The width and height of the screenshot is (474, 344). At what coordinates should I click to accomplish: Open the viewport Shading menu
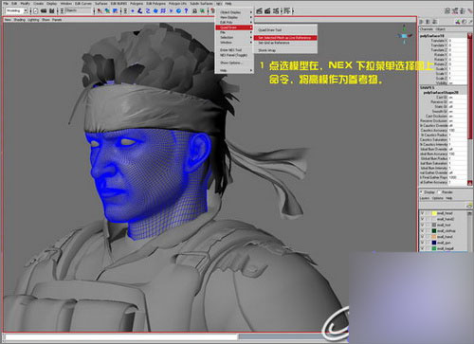pyautogui.click(x=19, y=20)
